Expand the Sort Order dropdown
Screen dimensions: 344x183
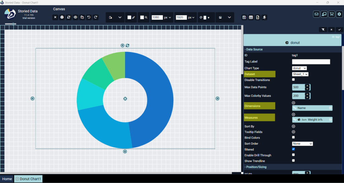tap(302, 144)
